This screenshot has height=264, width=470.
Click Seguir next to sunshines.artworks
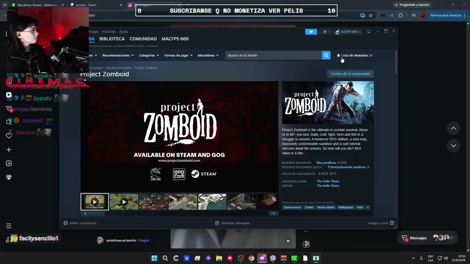click(x=144, y=241)
